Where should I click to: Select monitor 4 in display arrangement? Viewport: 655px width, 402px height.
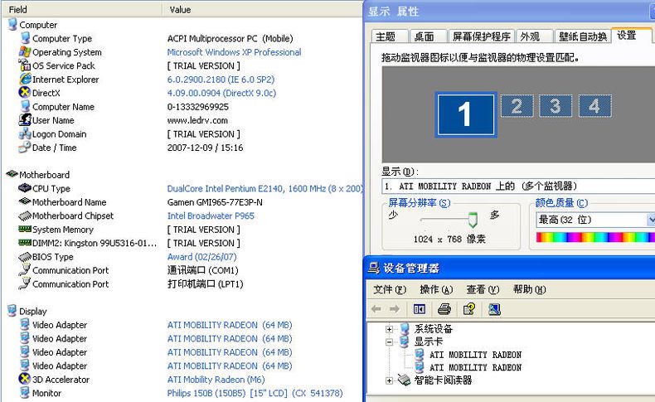click(594, 105)
